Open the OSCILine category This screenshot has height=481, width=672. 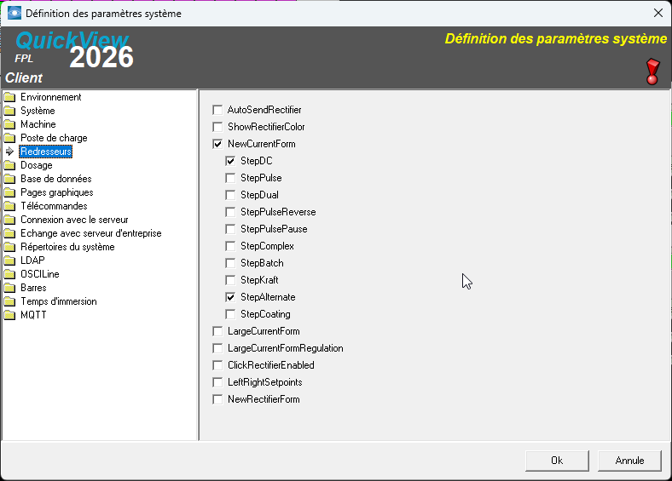click(x=40, y=274)
